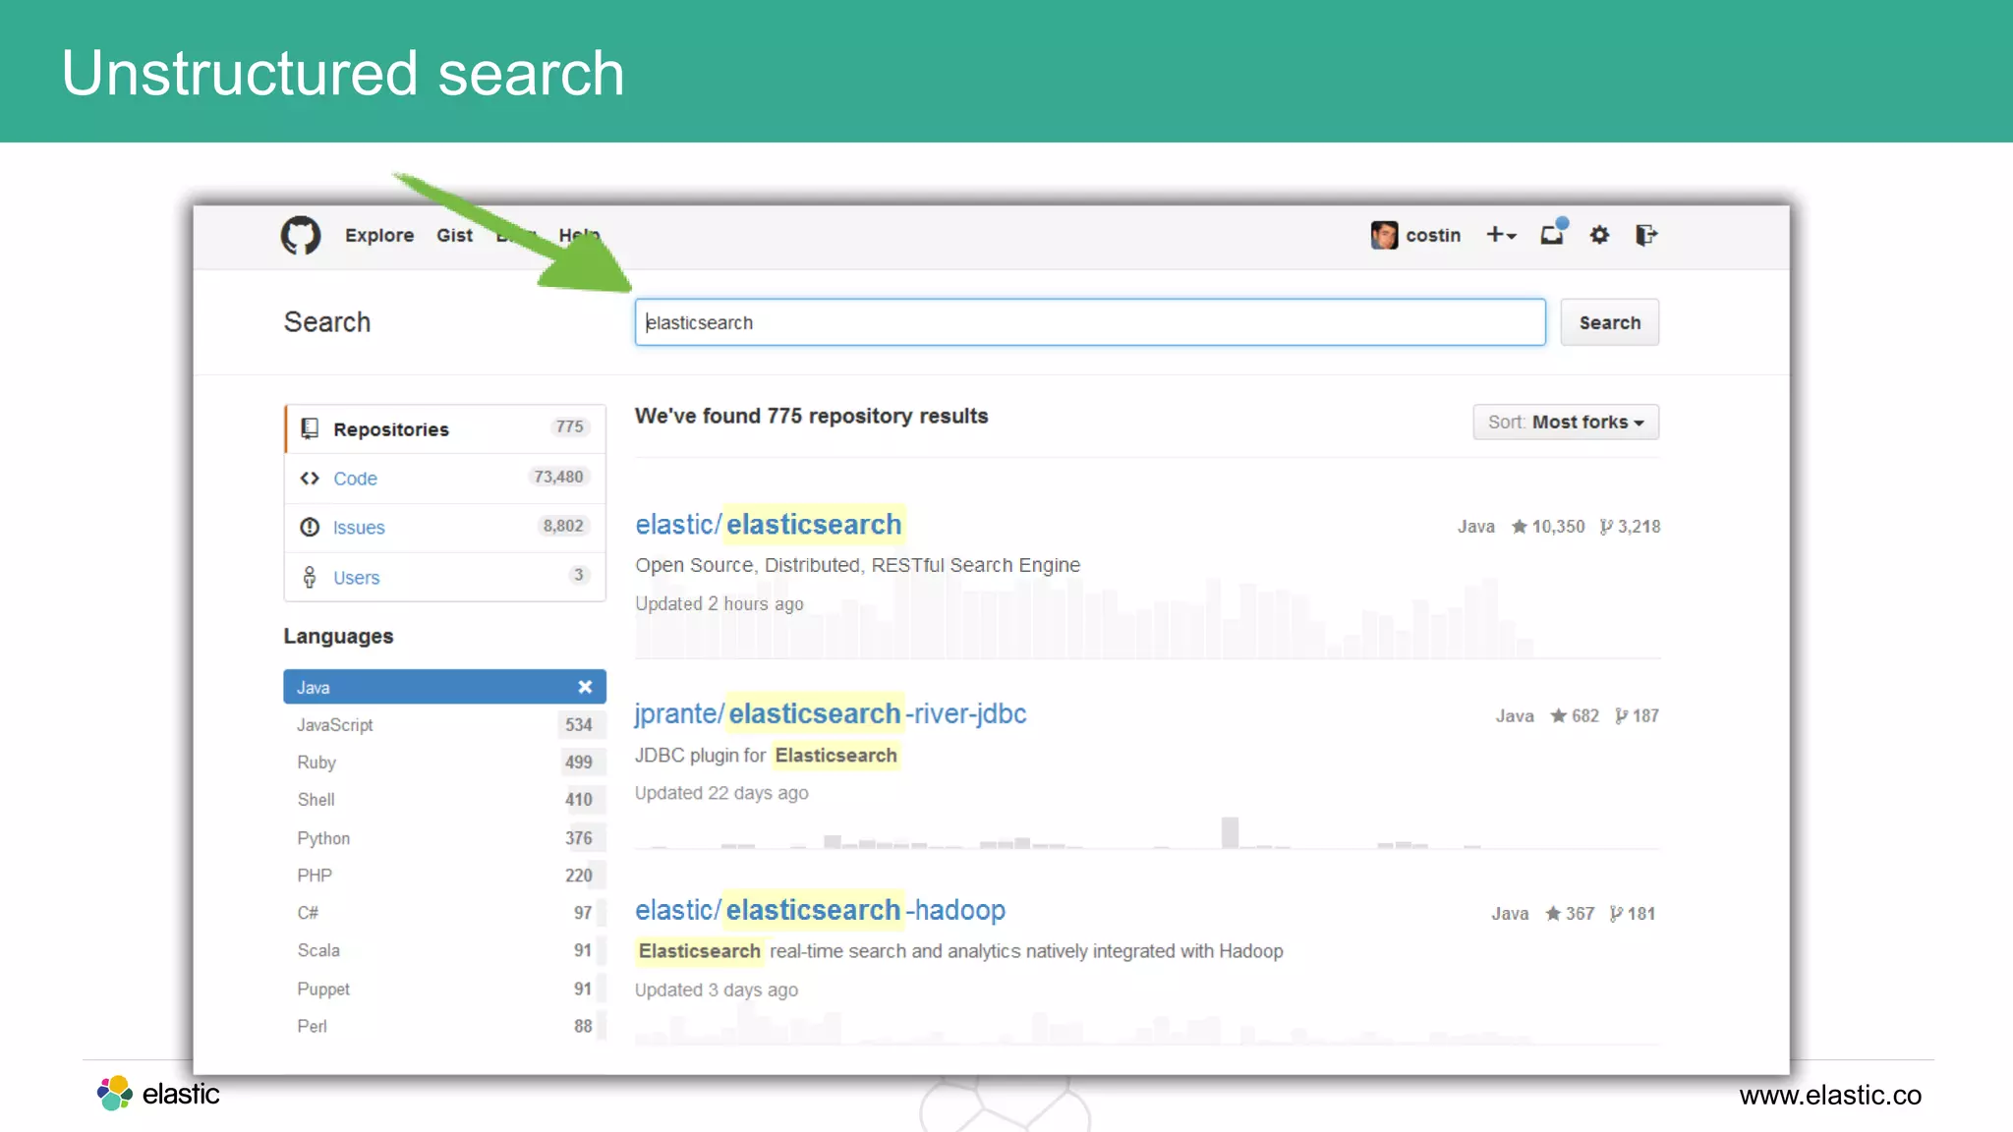
Task: Click the 367 stars count
Action: click(1570, 914)
